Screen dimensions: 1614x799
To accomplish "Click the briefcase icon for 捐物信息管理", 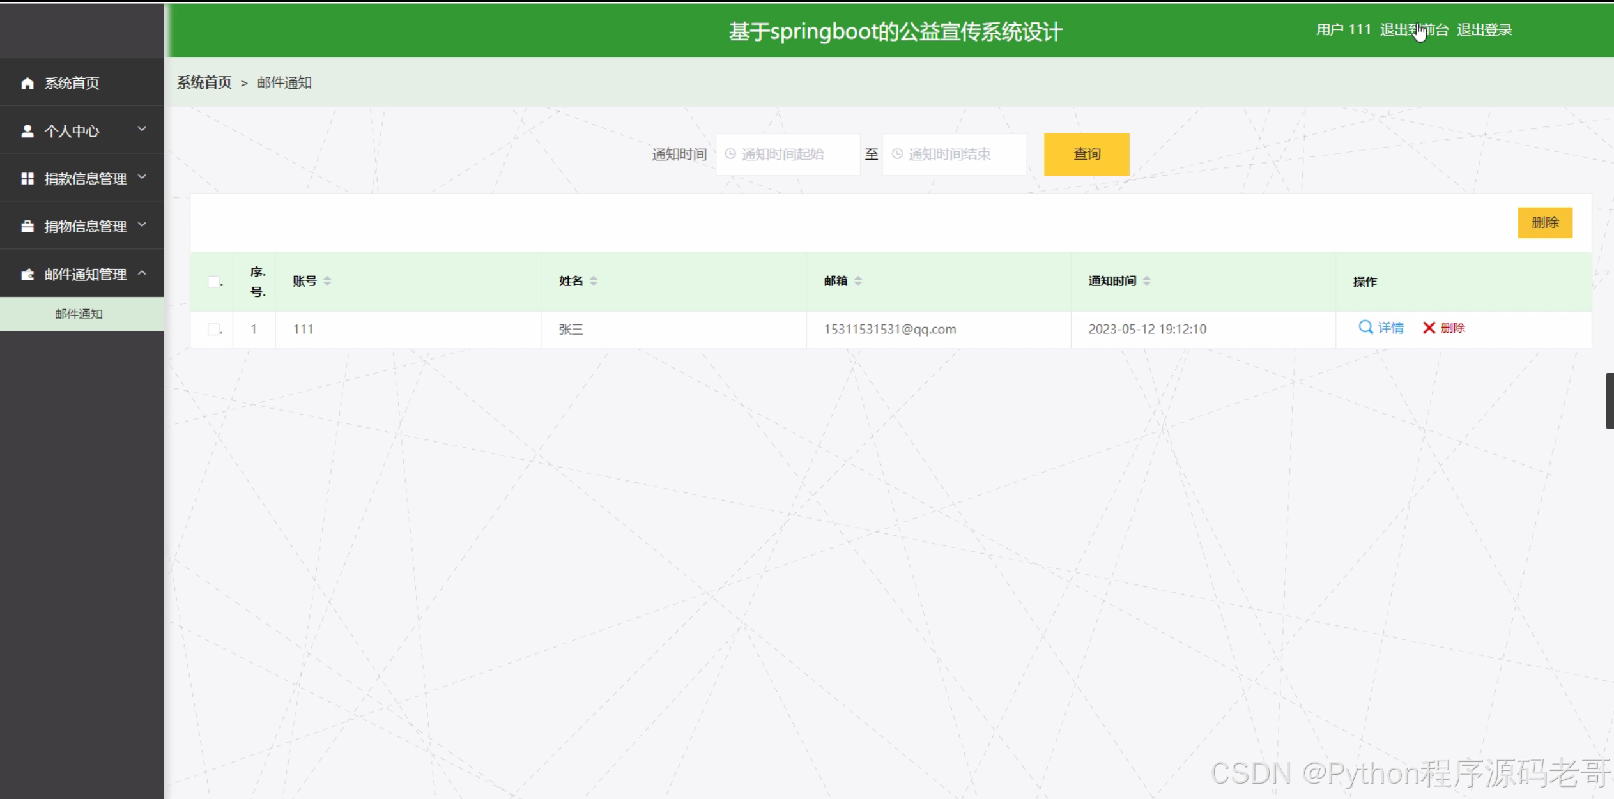I will [x=27, y=227].
